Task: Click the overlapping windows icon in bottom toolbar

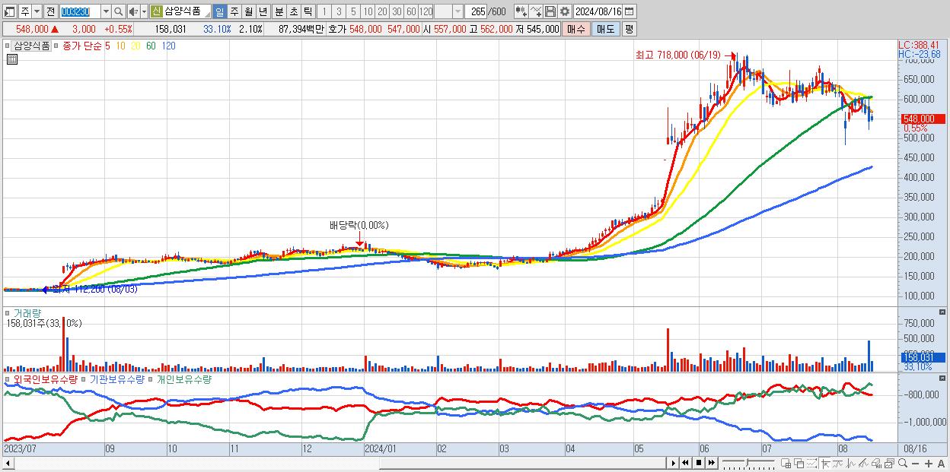Action: tap(799, 463)
